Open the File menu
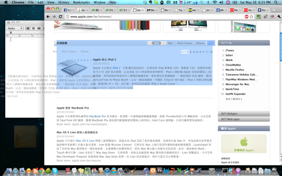The width and height of the screenshot is (282, 176). 31,2
